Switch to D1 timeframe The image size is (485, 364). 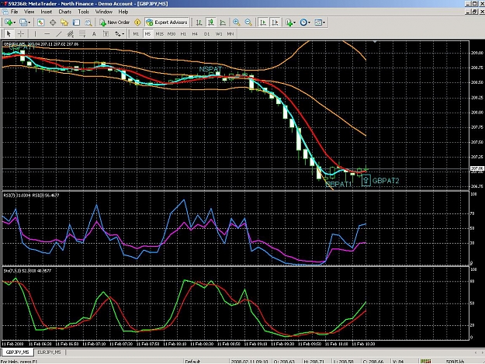pyautogui.click(x=206, y=33)
